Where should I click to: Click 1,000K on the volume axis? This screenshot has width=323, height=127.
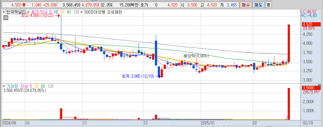tap(309, 111)
